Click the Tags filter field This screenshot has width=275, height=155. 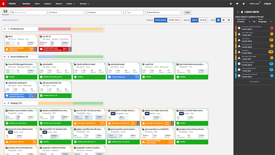point(134,12)
